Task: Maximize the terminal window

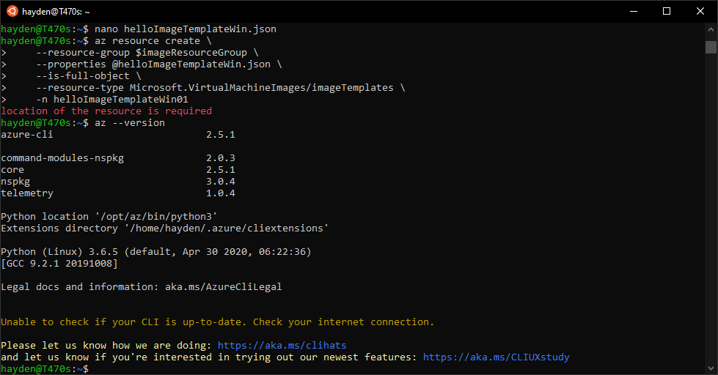Action: 667,11
